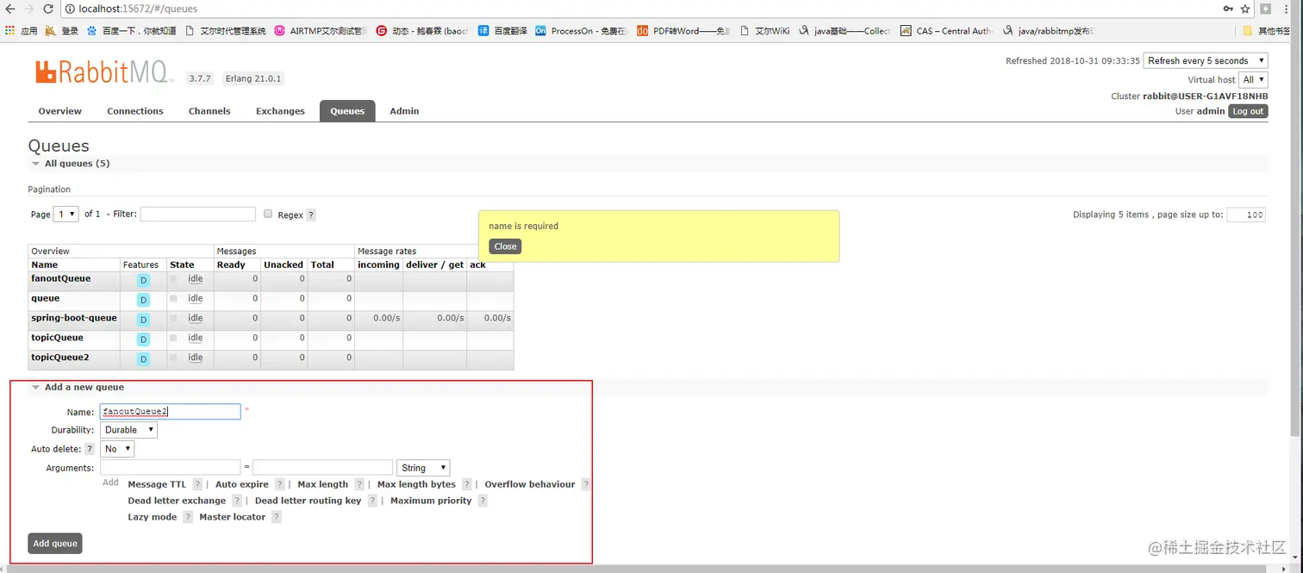Click into the Filter text field
The image size is (1303, 573).
coord(198,214)
